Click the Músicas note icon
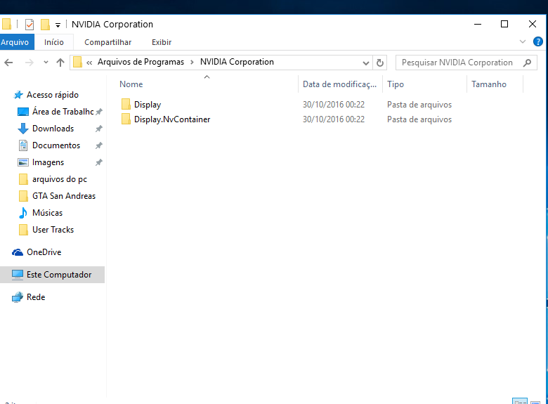 point(23,213)
